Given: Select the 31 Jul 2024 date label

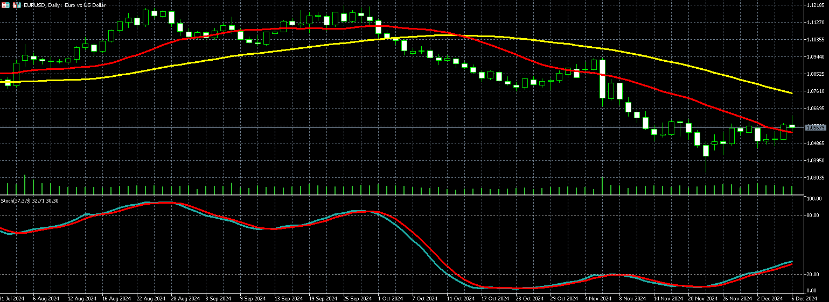Looking at the screenshot, I should point(12,298).
